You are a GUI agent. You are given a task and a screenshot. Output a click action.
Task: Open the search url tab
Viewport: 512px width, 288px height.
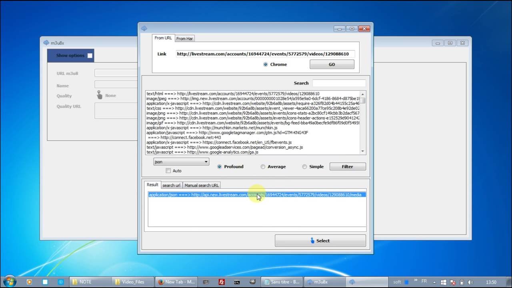click(x=171, y=185)
